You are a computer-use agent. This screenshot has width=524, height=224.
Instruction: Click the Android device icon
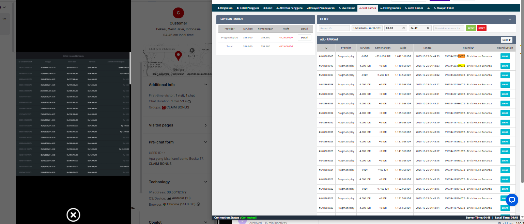(x=169, y=198)
